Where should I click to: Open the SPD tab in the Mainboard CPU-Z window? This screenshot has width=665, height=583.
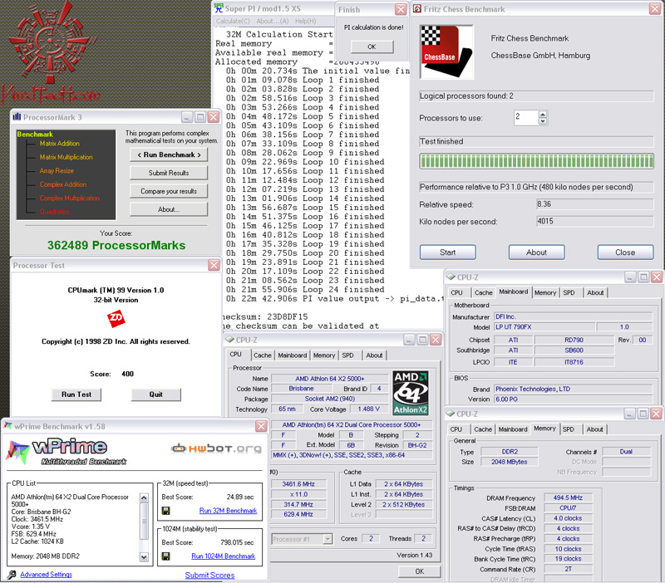[569, 293]
